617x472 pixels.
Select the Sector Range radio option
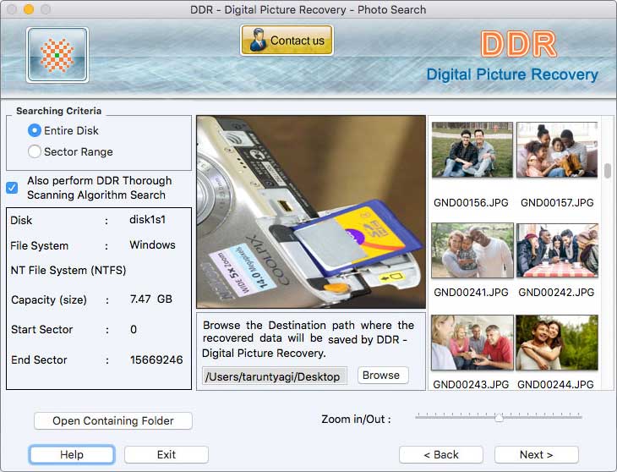[x=35, y=151]
